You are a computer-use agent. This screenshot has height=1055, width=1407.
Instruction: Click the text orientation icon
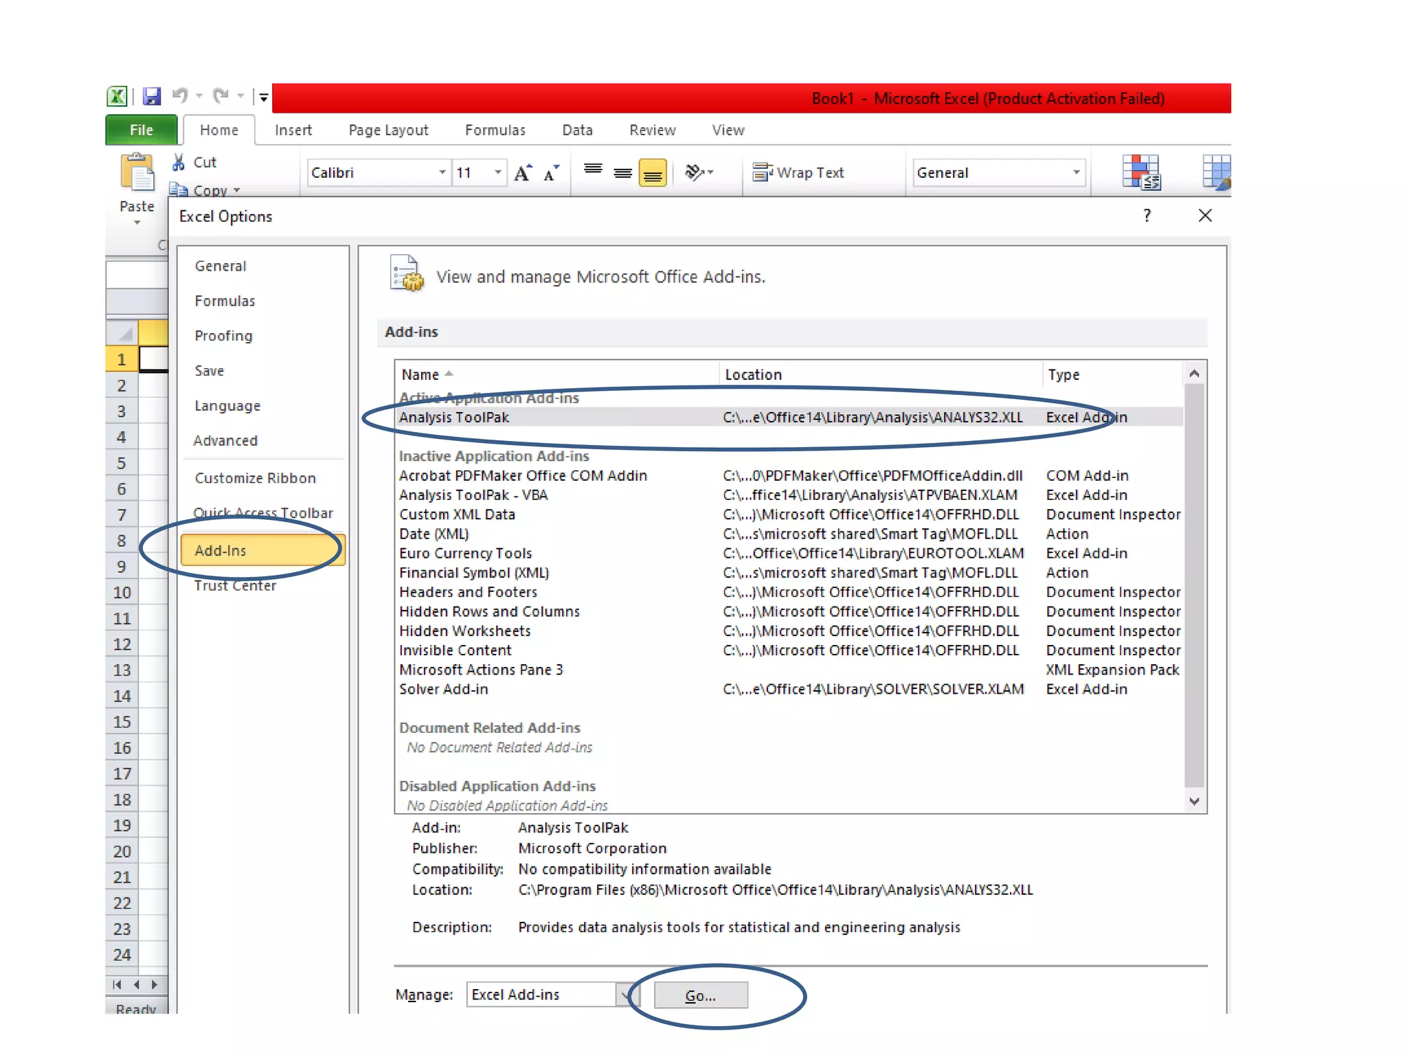(695, 172)
